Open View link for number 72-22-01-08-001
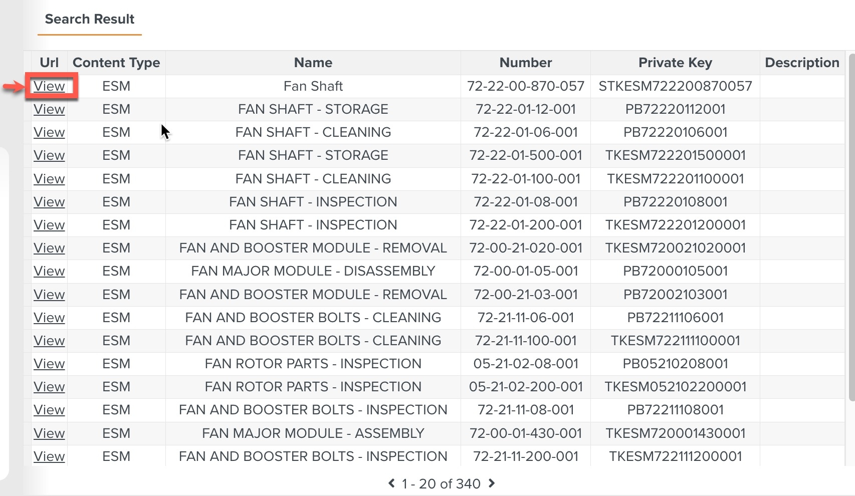The image size is (855, 496). [x=49, y=202]
